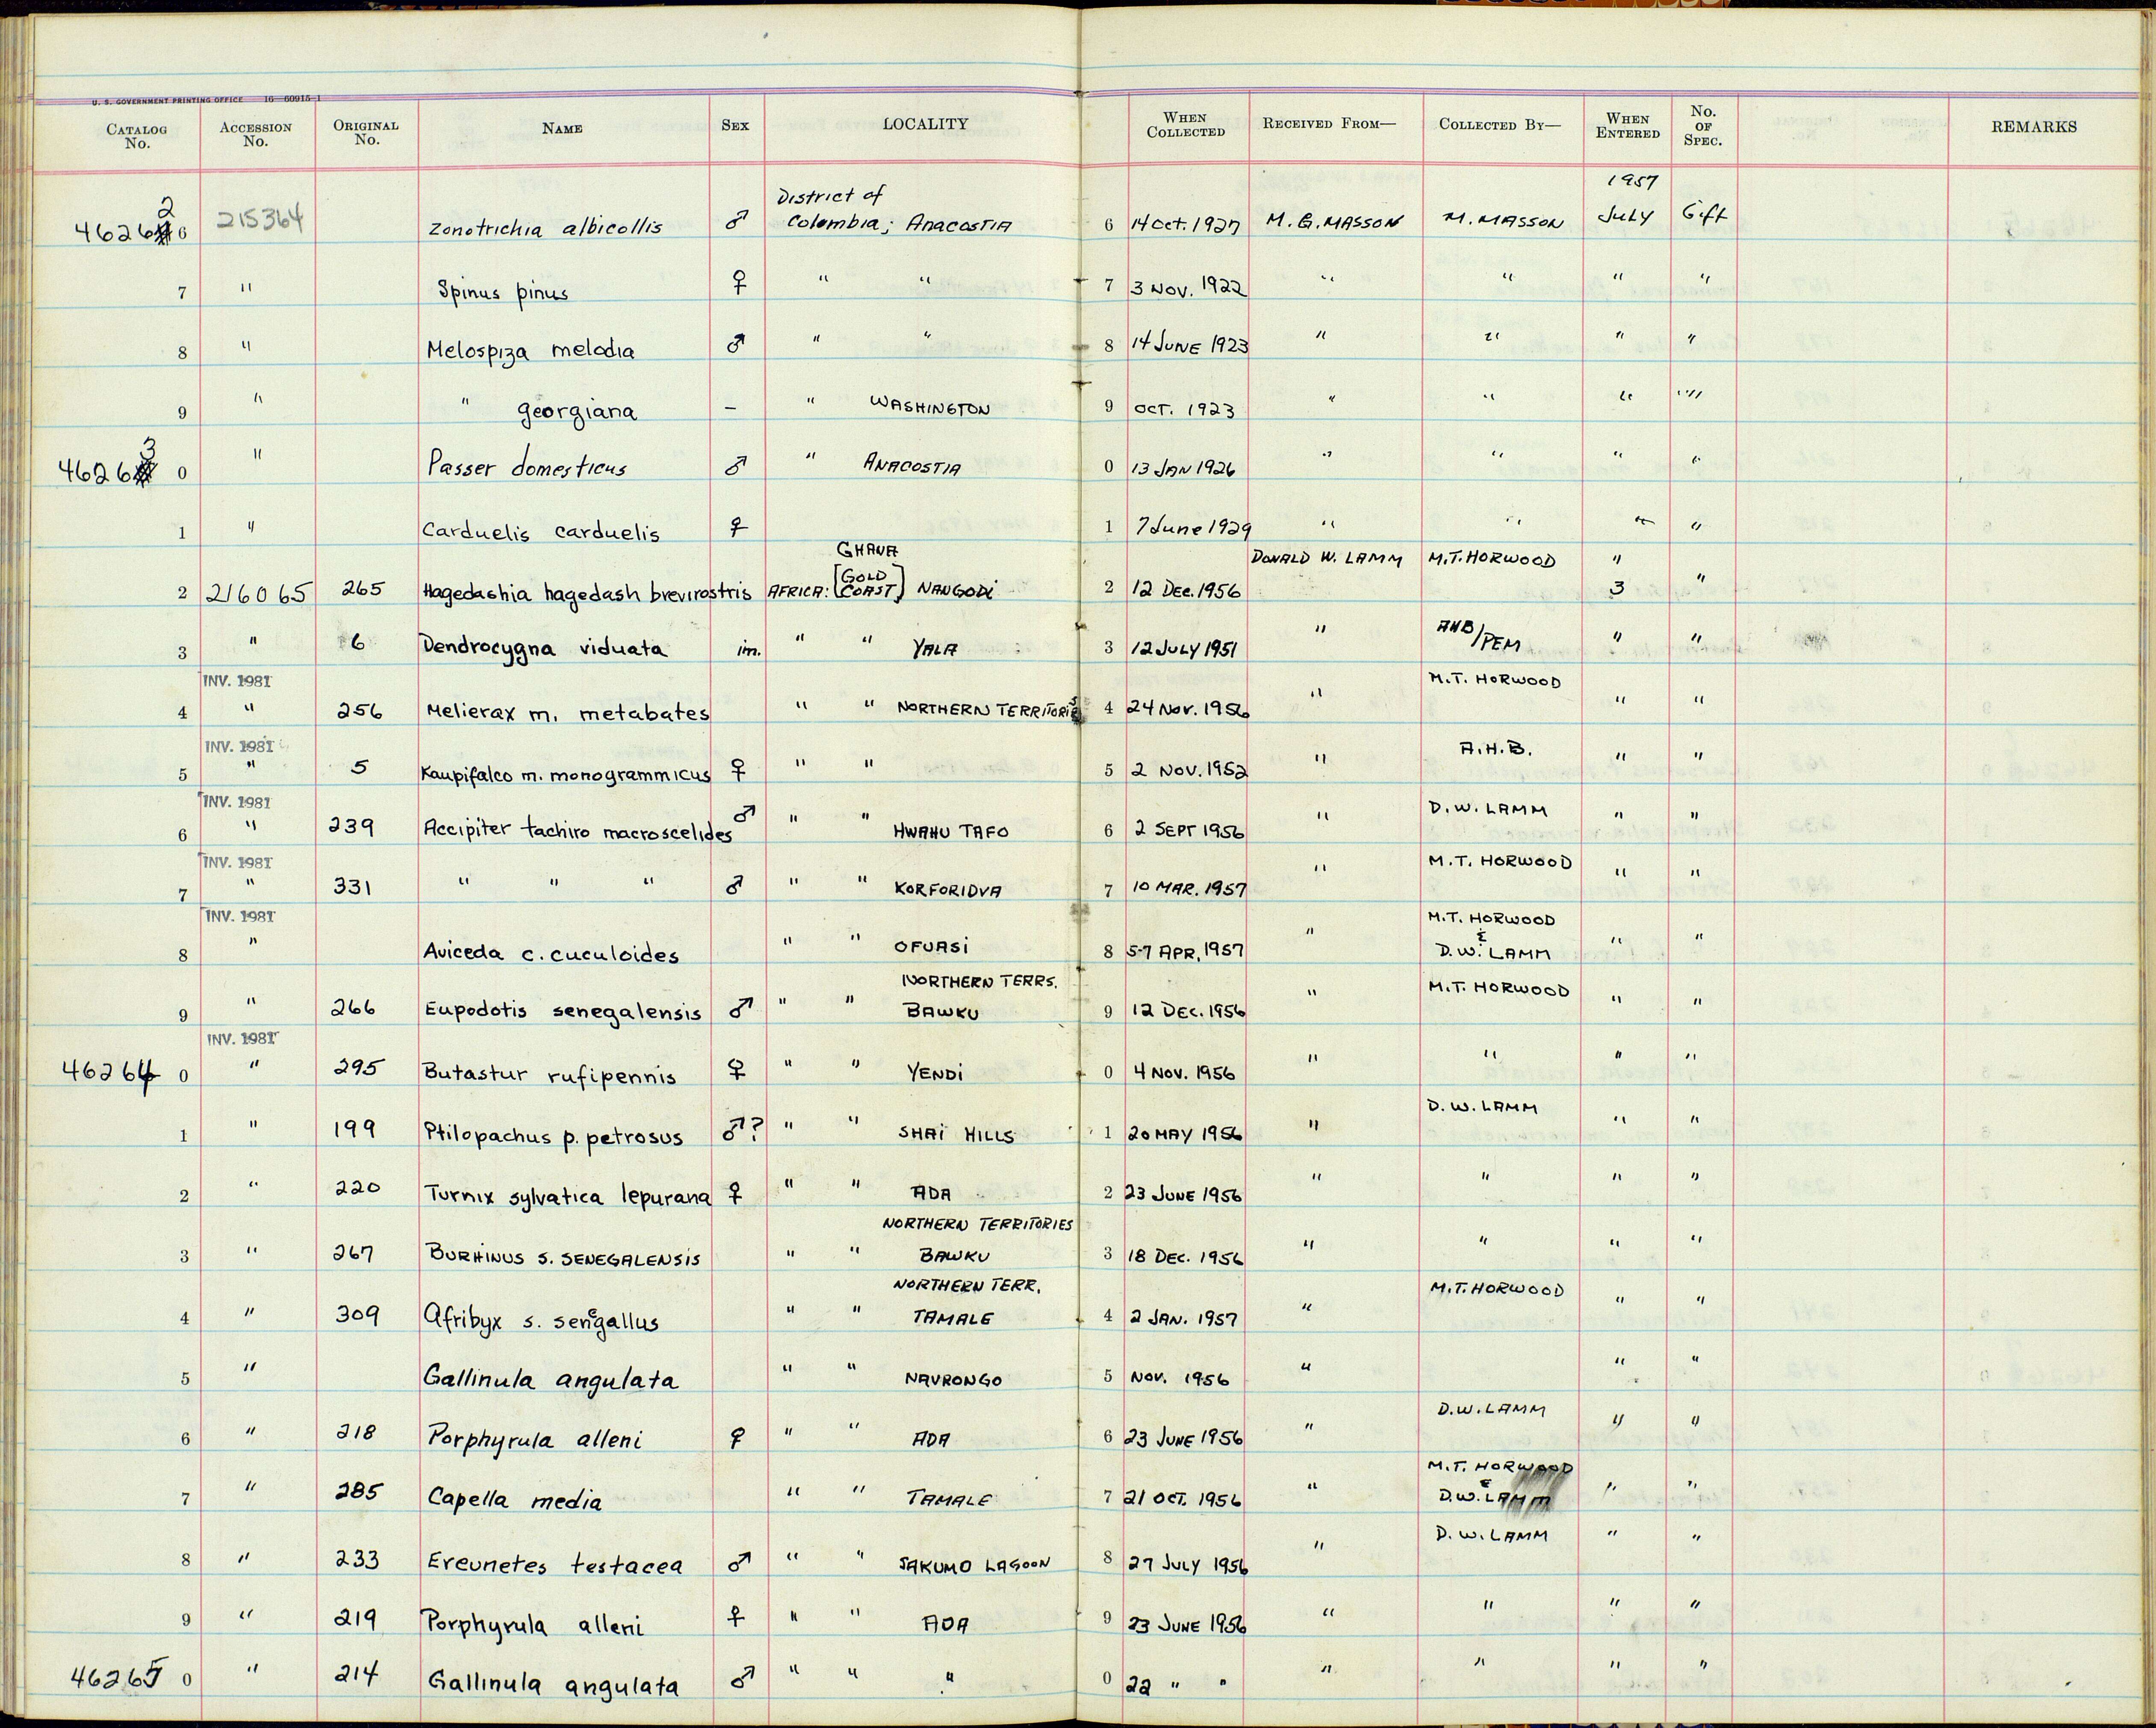Image resolution: width=2156 pixels, height=1728 pixels.
Task: Click original number 214
Action: click(x=356, y=1673)
